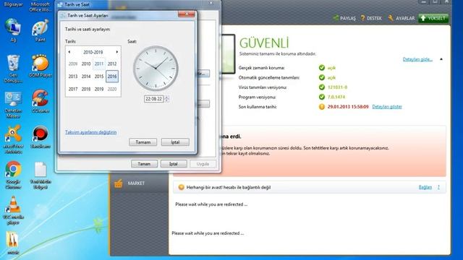Select year 2019 in calendar
This screenshot has width=463, height=260.
coord(99,89)
